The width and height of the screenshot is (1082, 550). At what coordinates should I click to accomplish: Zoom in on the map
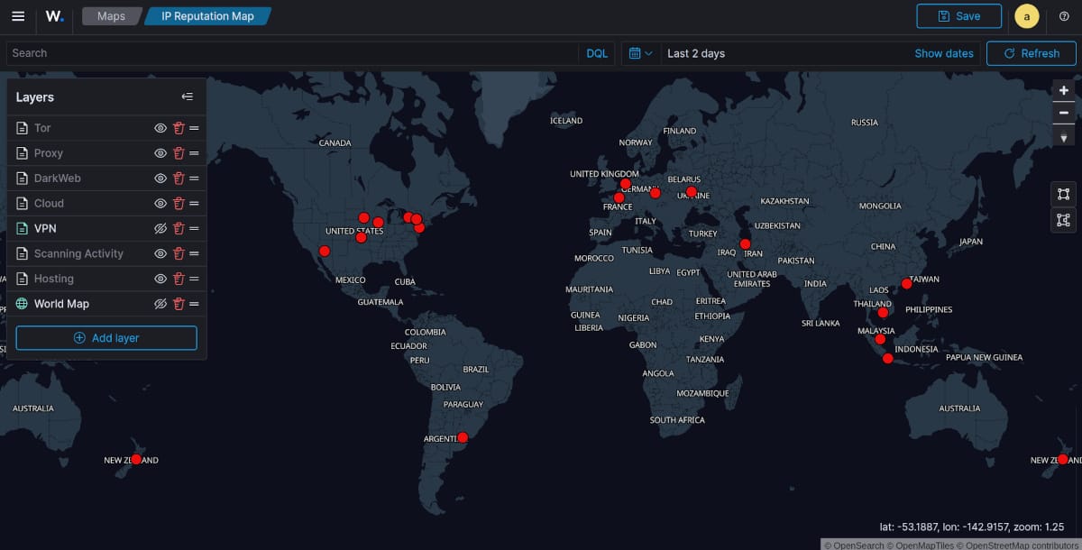tap(1064, 90)
